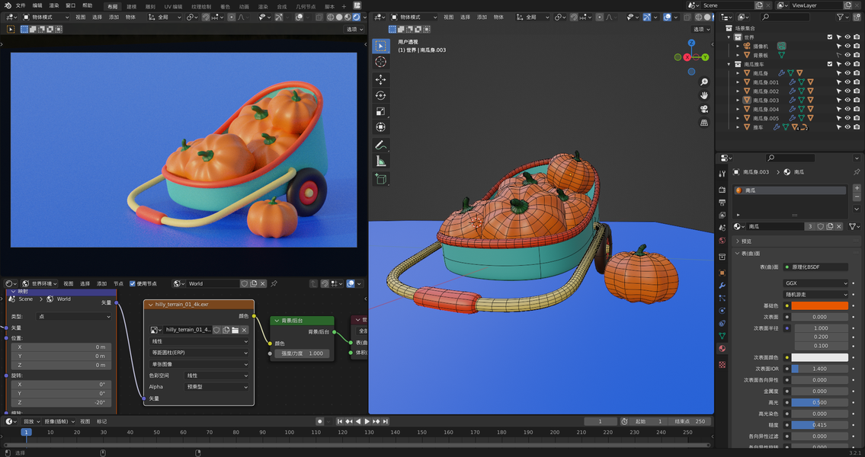Image resolution: width=865 pixels, height=457 pixels.
Task: Click the add new collection icon in outliner
Action: [x=856, y=18]
